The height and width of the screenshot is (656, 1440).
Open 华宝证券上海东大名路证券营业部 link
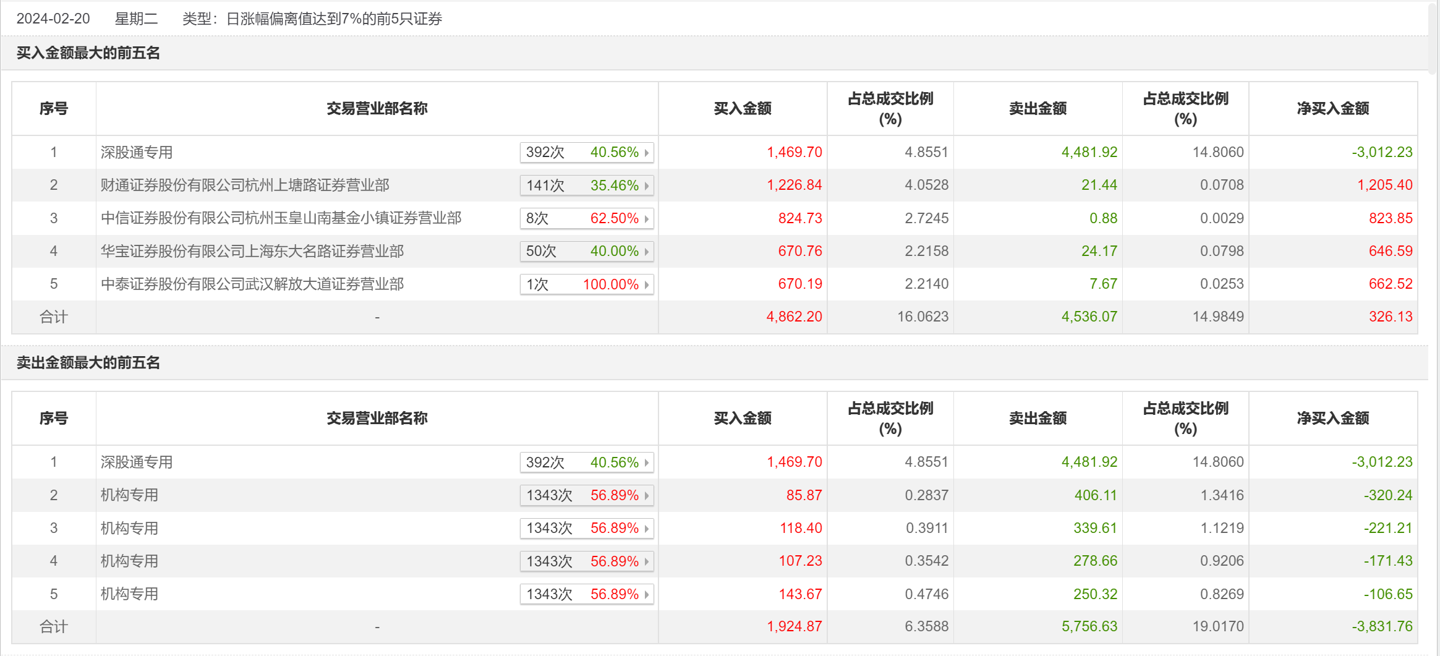pos(252,251)
